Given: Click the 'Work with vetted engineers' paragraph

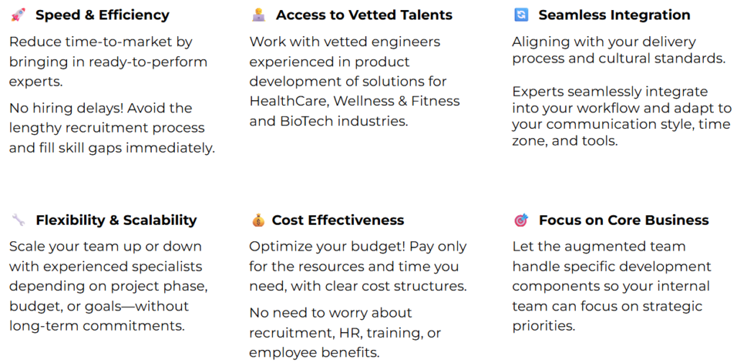Looking at the screenshot, I should (x=354, y=81).
